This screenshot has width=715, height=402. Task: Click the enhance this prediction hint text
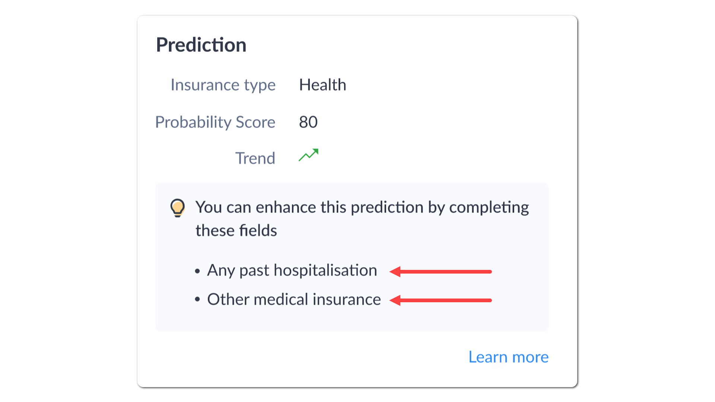[362, 207]
